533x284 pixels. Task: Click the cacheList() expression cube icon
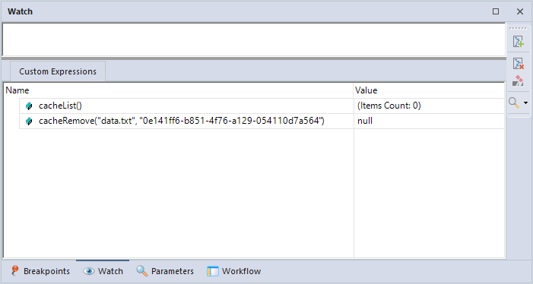pyautogui.click(x=29, y=106)
